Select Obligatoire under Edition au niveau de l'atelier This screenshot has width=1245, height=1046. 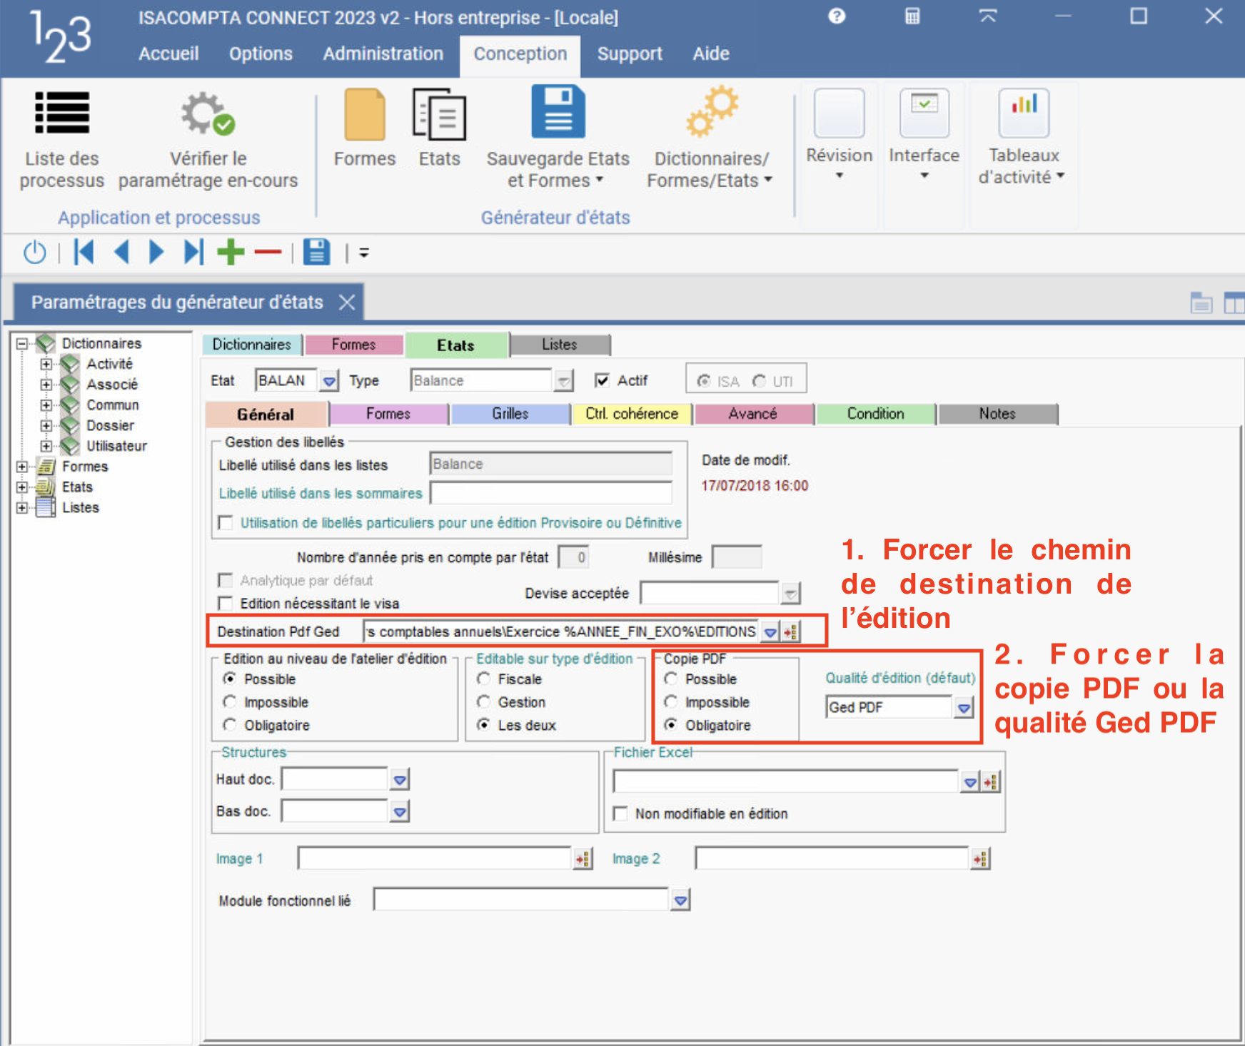point(229,725)
